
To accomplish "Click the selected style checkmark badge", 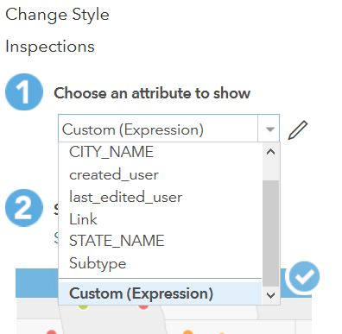I will [304, 276].
